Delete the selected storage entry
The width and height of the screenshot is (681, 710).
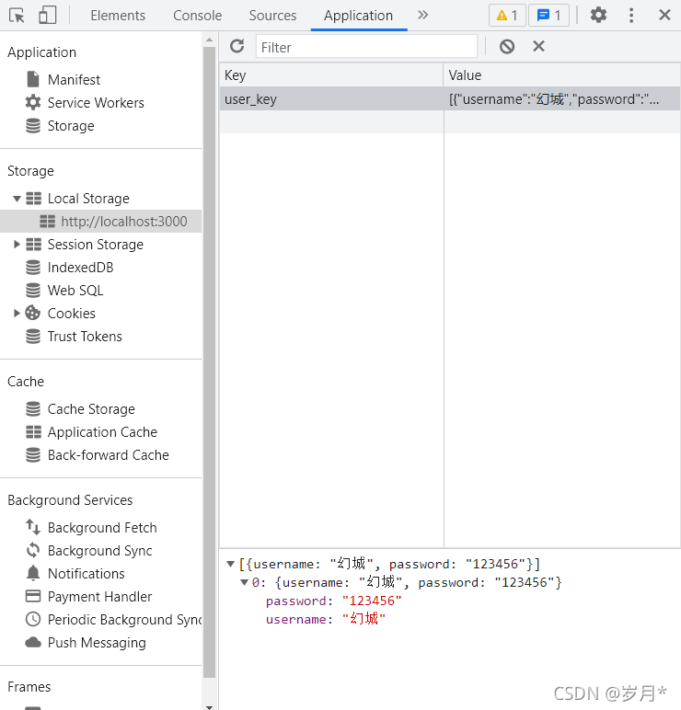538,46
